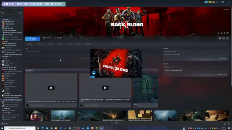Open Microsoft Edge from the taskbar
This screenshot has width=232, height=130.
(43, 128)
